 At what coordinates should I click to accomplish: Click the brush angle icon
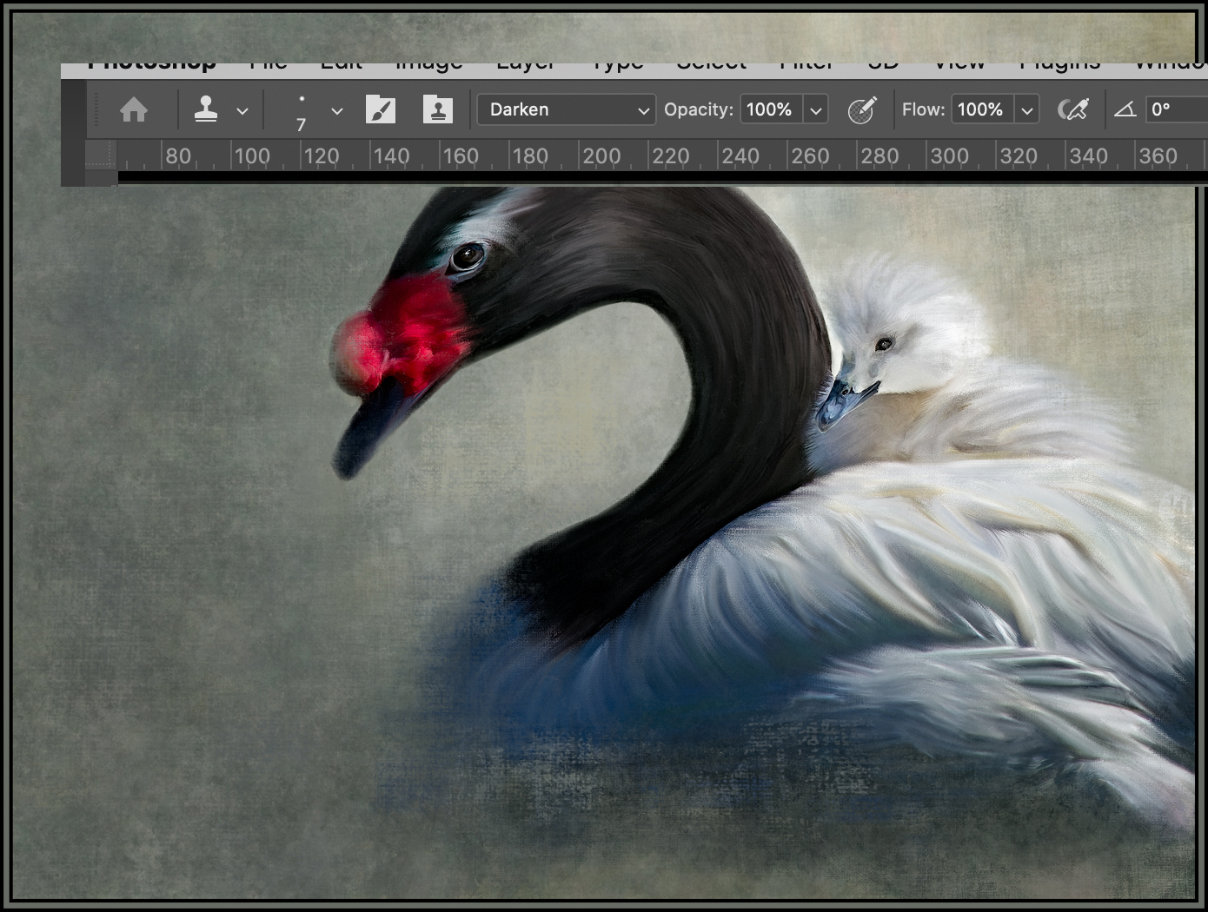coord(1125,110)
